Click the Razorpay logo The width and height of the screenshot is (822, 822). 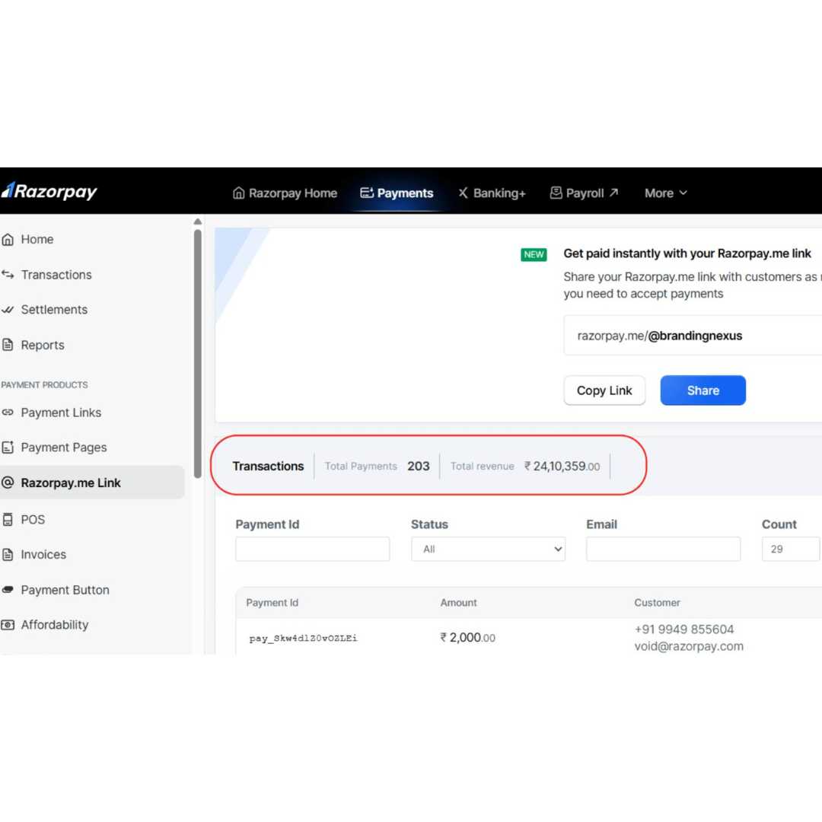[49, 191]
